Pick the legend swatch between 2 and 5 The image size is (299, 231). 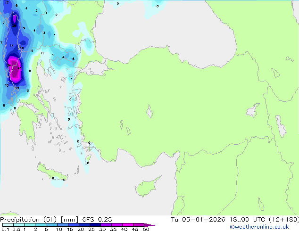(x=41, y=225)
